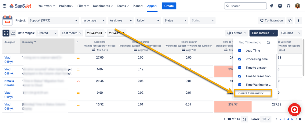Open the three-dot more options menu
Image resolution: width=305 pixels, height=126 pixels.
[298, 20]
